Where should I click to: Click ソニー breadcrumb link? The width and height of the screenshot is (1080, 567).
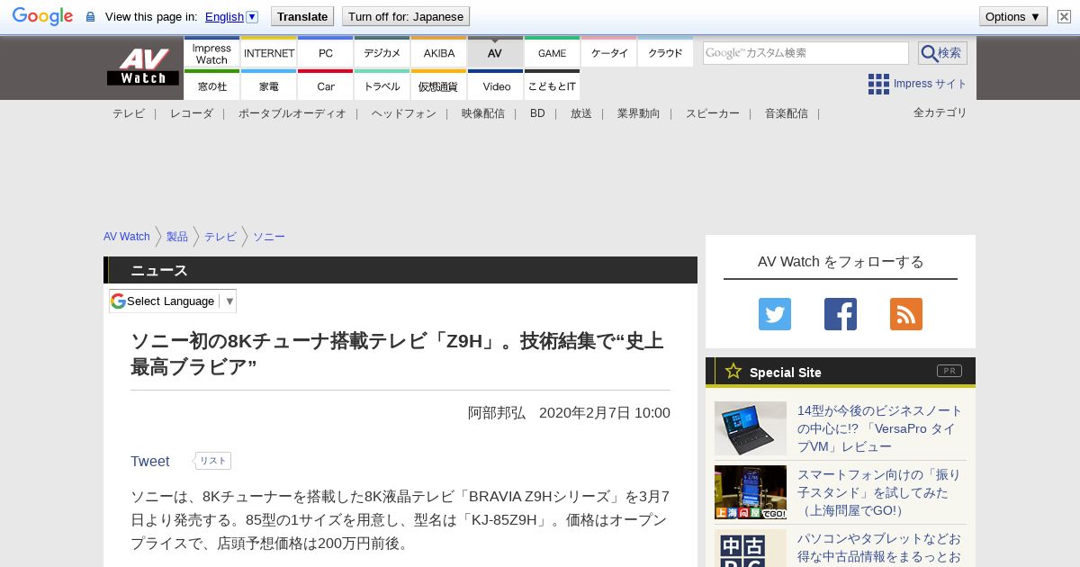click(269, 237)
